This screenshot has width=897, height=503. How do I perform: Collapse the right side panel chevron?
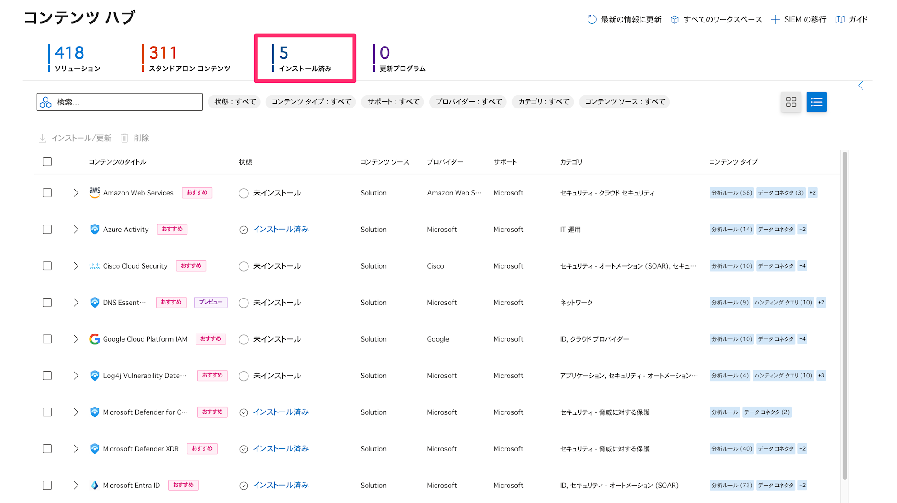[861, 85]
